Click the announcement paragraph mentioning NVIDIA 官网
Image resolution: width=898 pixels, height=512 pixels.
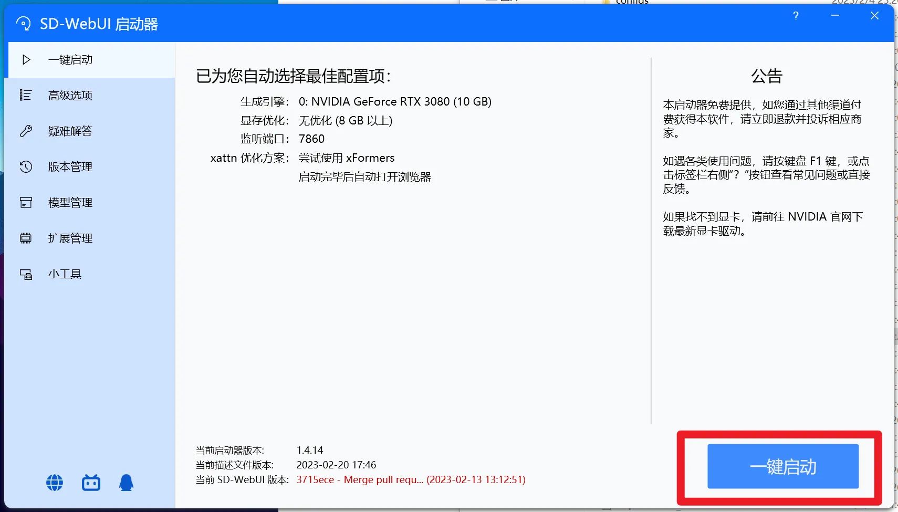coord(763,224)
